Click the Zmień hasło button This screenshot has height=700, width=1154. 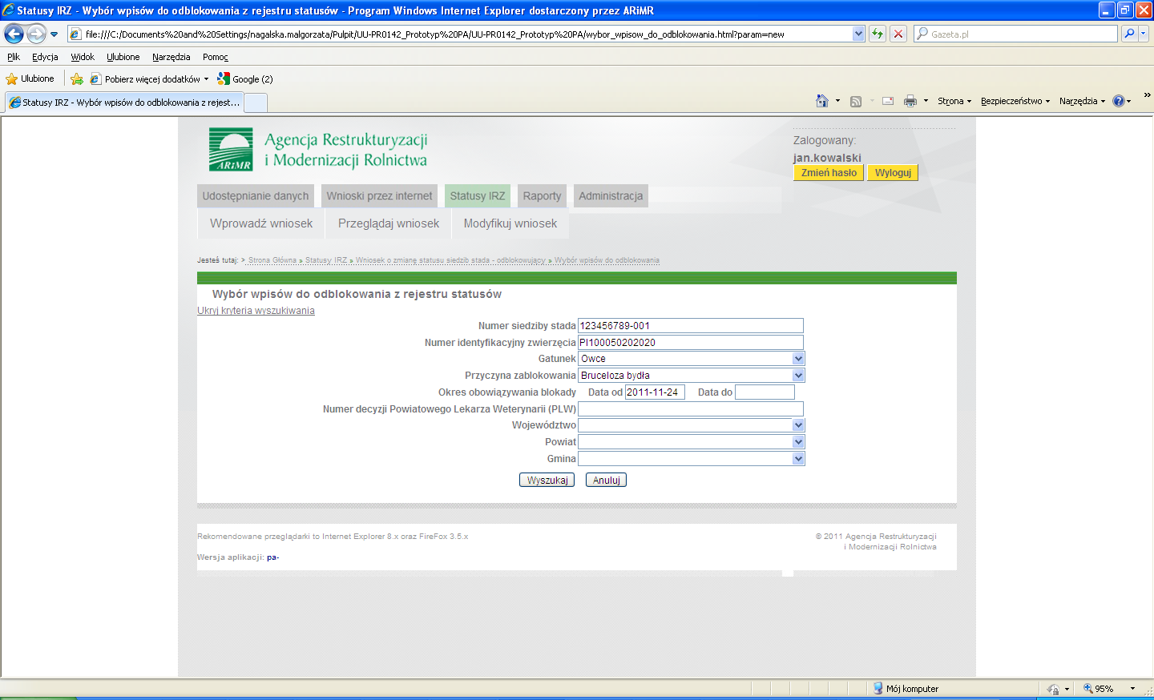(x=829, y=173)
